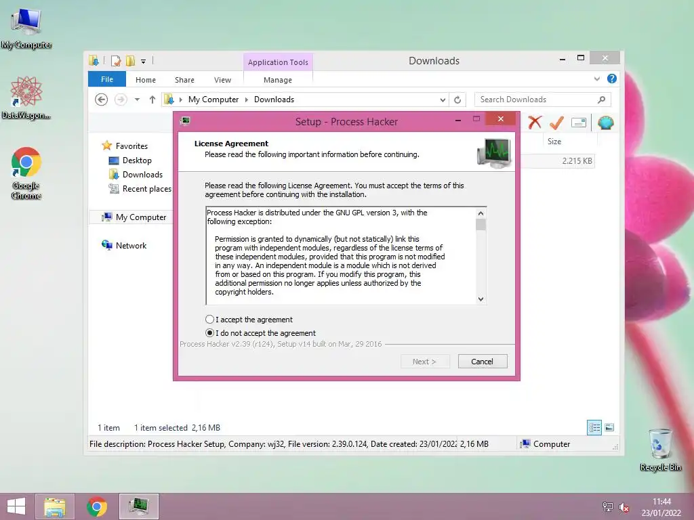Refresh the Downloads folder
The height and width of the screenshot is (520, 694).
point(457,100)
